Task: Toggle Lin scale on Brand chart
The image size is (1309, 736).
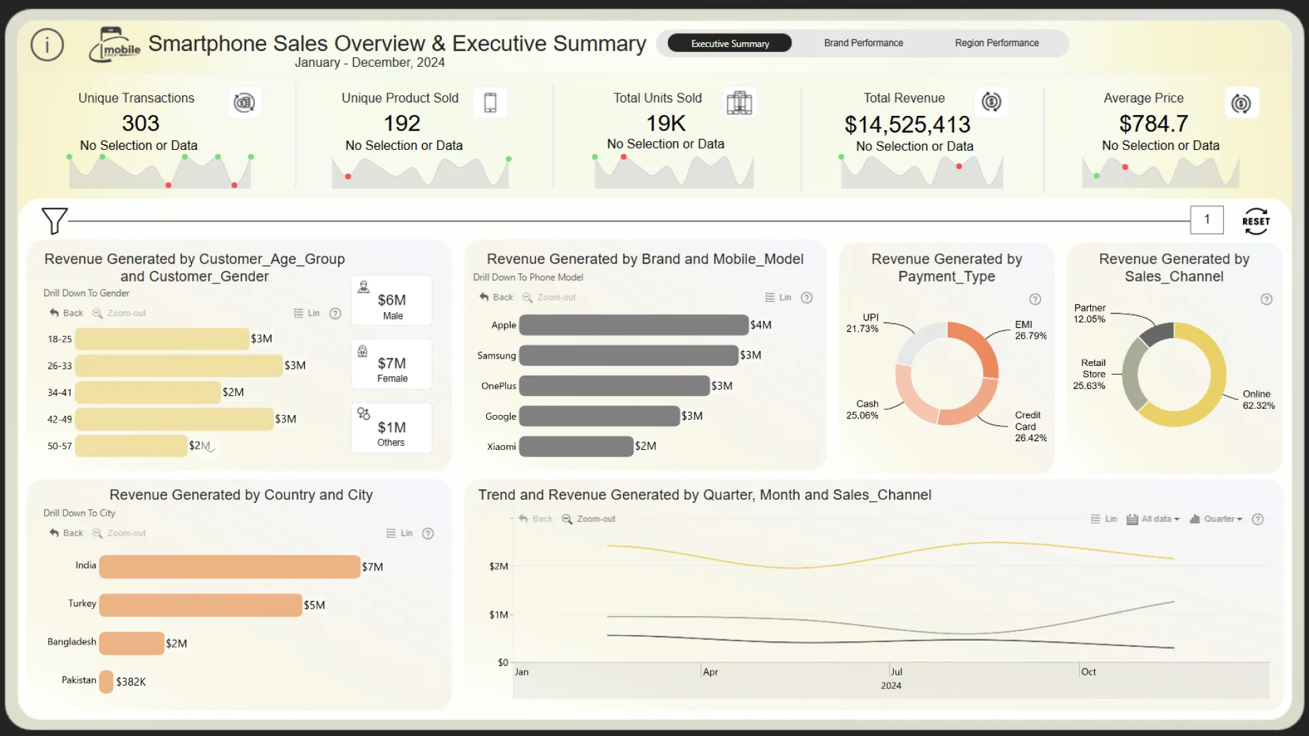Action: click(779, 298)
